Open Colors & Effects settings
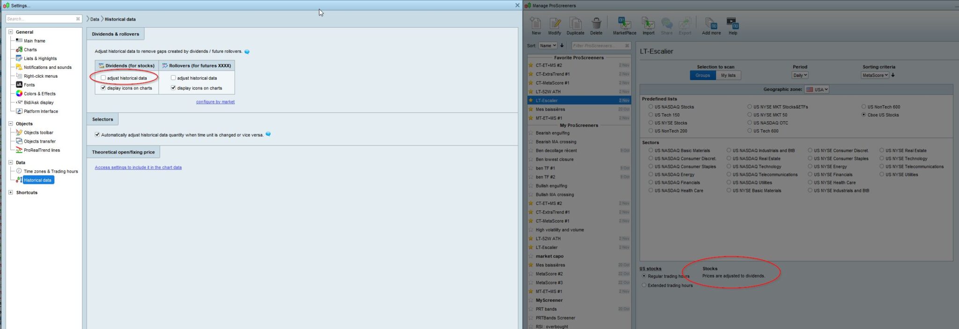Screen dimensions: 959x329 click(39, 94)
